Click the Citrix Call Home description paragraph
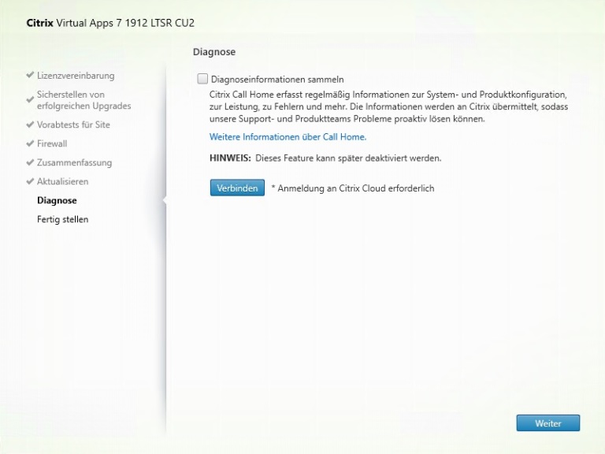 coord(388,106)
